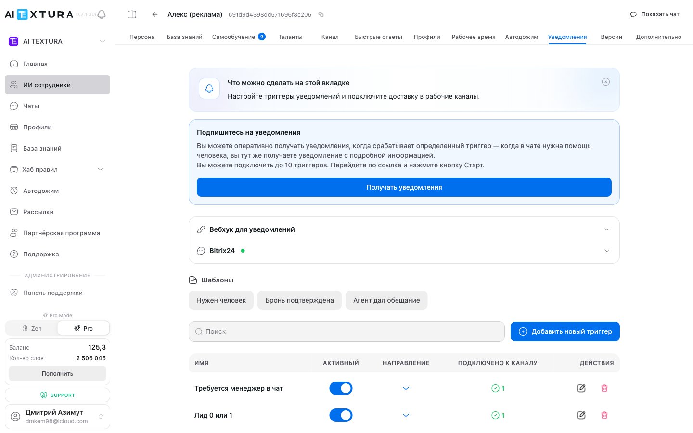
Task: Switch to the Профили tab
Action: click(x=427, y=37)
